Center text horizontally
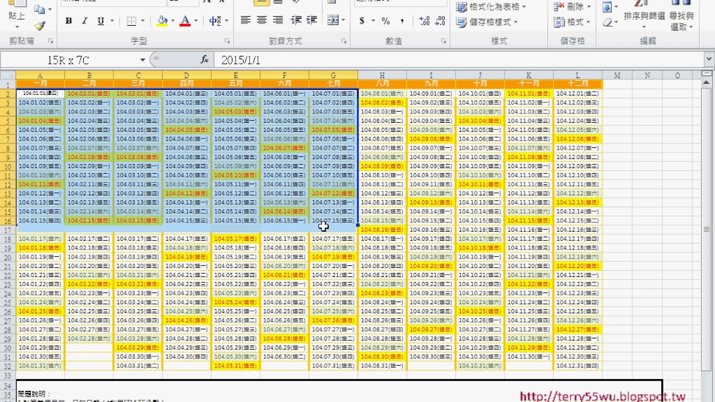715x402 pixels. [261, 20]
